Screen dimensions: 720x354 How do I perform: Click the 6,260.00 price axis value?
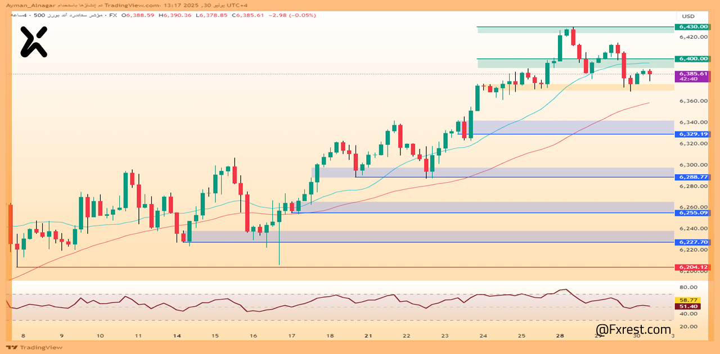692,207
